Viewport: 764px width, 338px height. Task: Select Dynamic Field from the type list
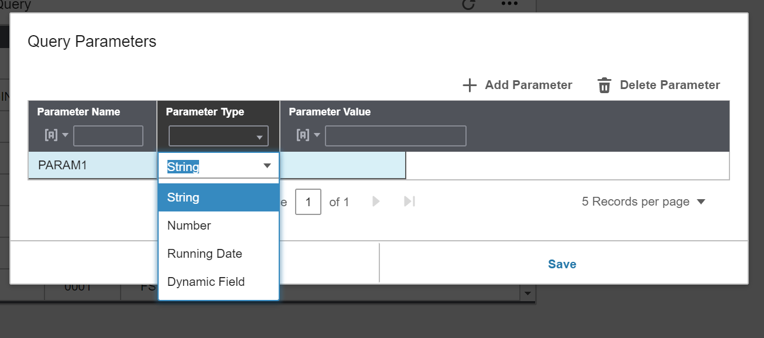(206, 282)
